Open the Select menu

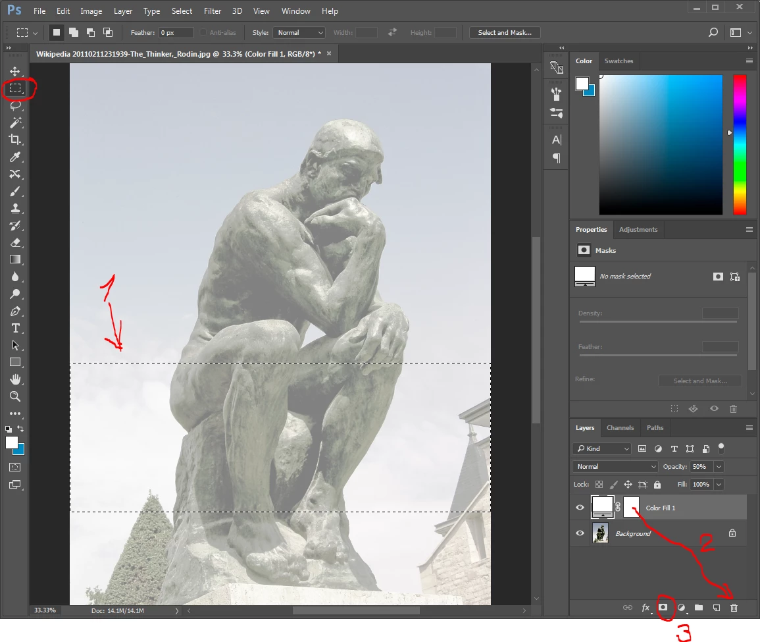pos(182,11)
